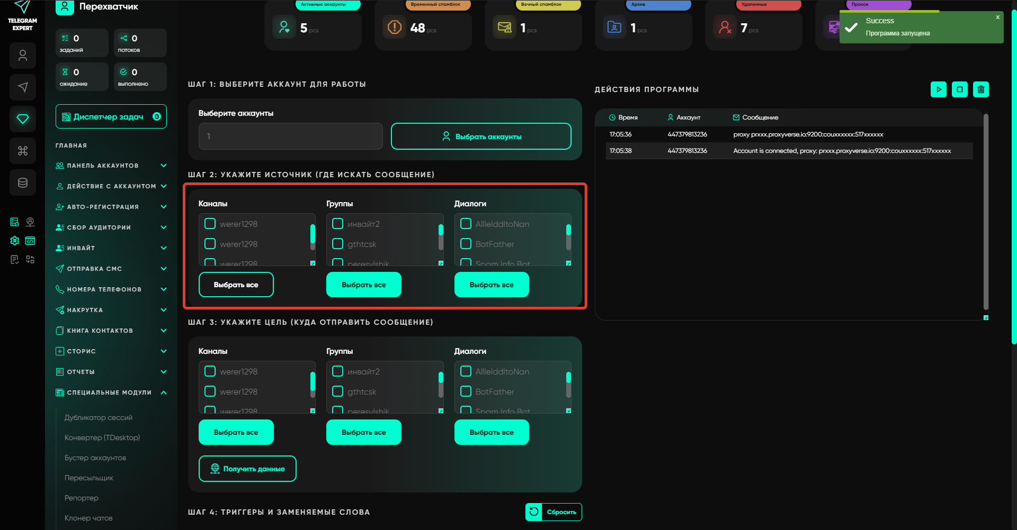
Task: Open the user profile icon in left sidebar
Action: click(23, 56)
